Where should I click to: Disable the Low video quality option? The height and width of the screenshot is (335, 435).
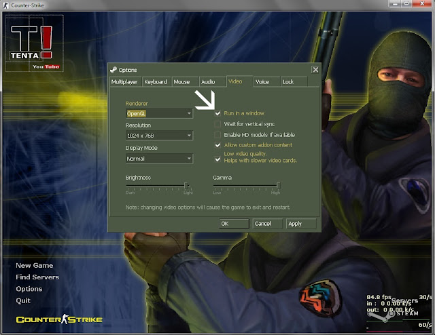pos(217,159)
